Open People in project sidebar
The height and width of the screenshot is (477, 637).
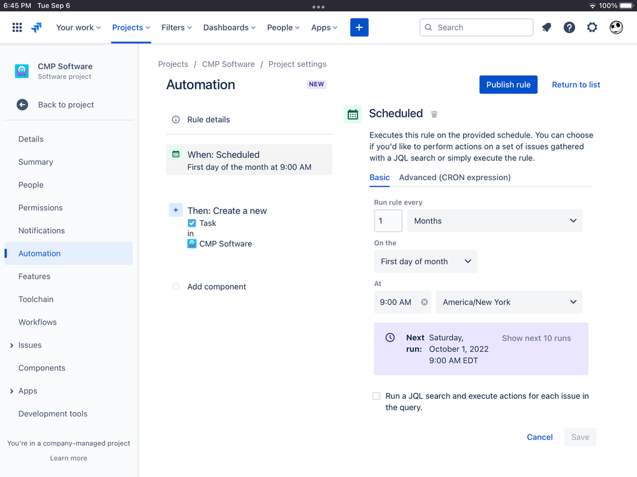pyautogui.click(x=31, y=185)
